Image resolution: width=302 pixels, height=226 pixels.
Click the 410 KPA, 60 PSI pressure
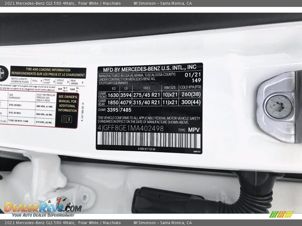pyautogui.click(x=44, y=122)
